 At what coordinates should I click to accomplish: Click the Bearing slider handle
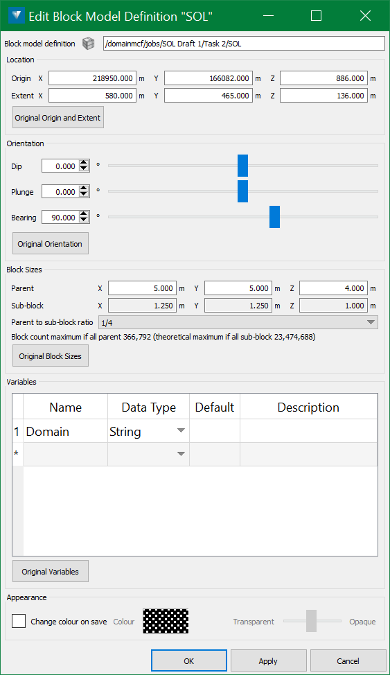(x=274, y=217)
